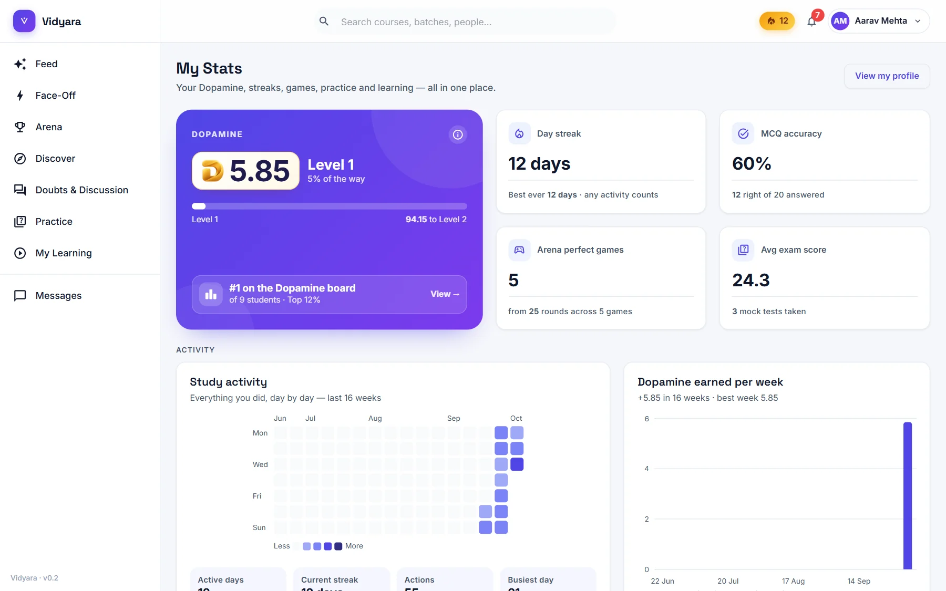Click the Level 1 Dopamine progress bar

329,206
